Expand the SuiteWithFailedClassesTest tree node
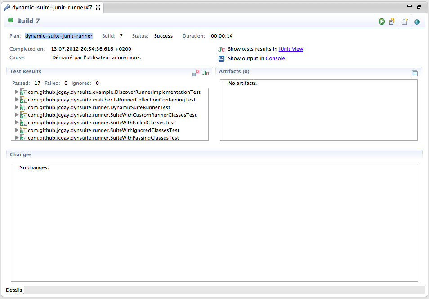The width and height of the screenshot is (429, 299). click(17, 122)
